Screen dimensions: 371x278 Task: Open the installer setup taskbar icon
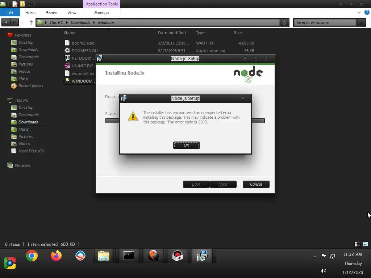(x=202, y=256)
